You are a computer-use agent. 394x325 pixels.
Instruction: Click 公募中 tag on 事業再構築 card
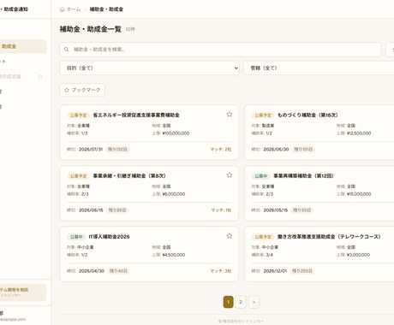coord(261,176)
